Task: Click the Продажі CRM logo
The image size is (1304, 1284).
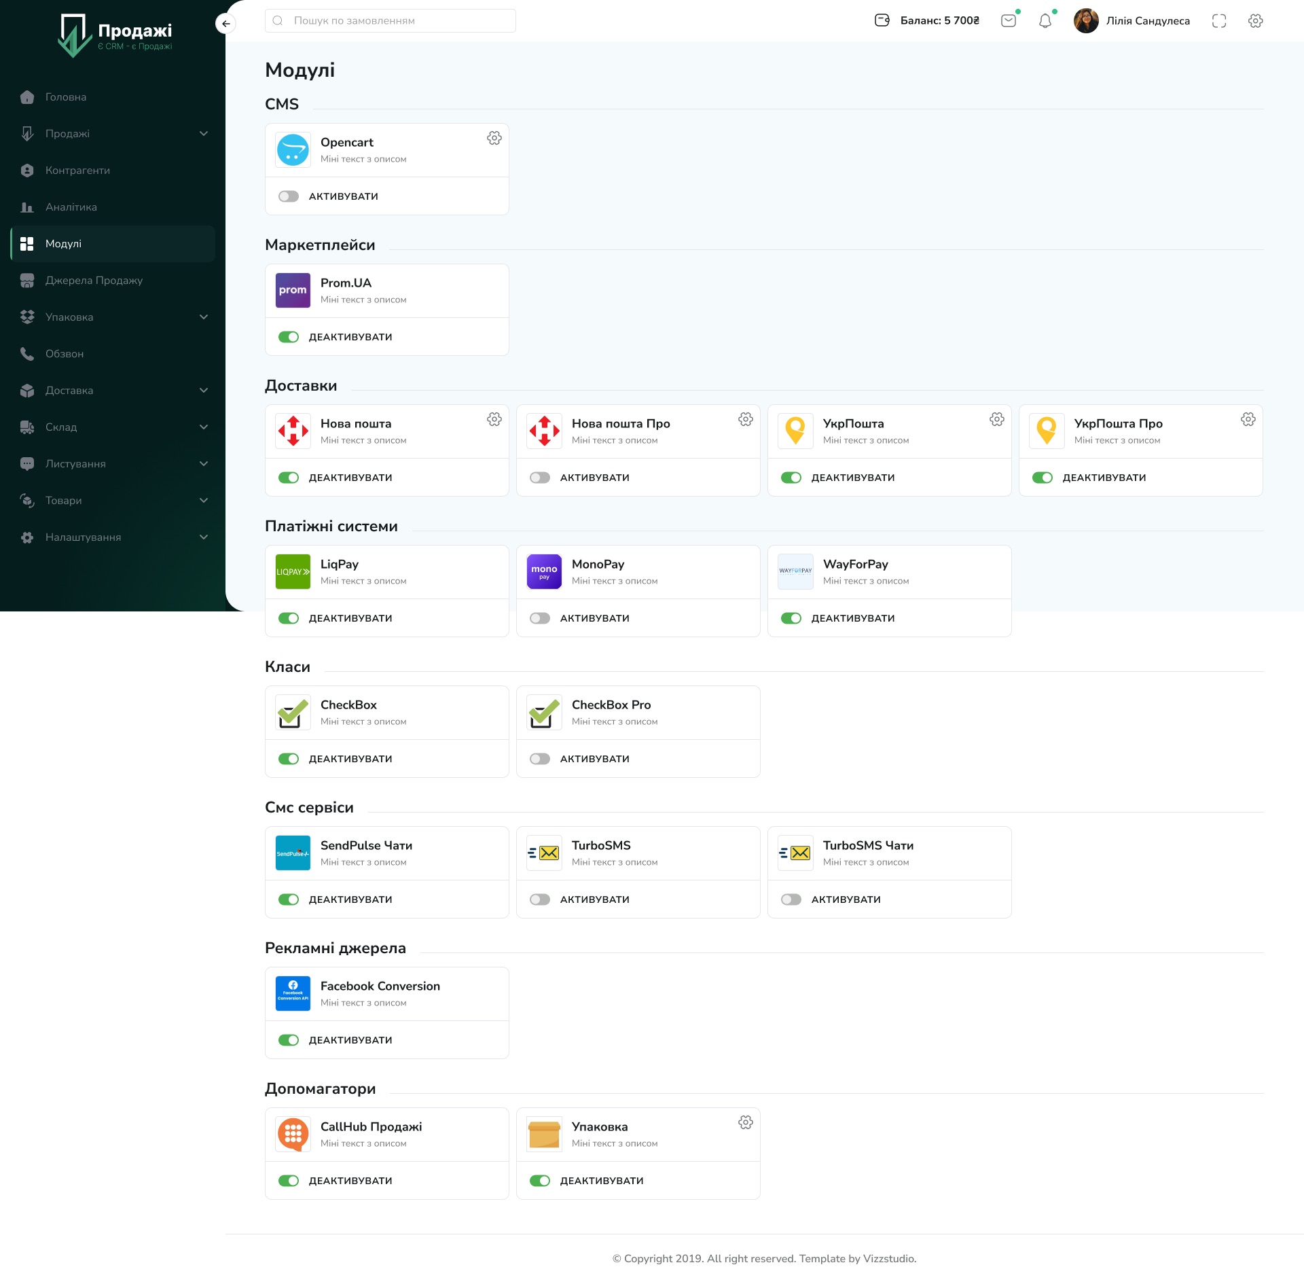Action: [x=115, y=35]
